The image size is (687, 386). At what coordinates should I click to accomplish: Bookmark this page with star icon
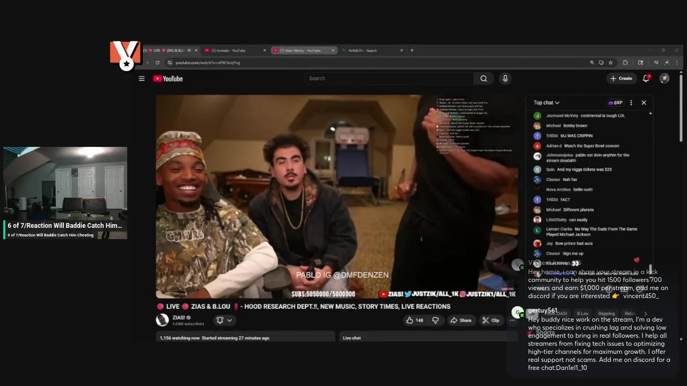tap(611, 63)
